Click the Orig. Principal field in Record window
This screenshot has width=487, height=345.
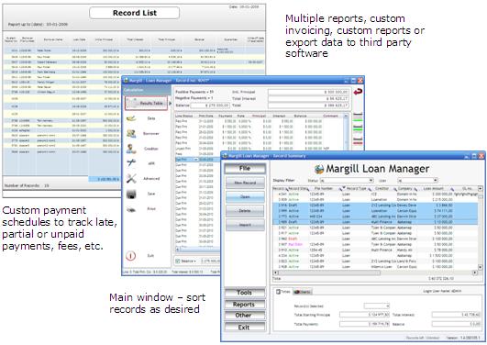(308, 92)
